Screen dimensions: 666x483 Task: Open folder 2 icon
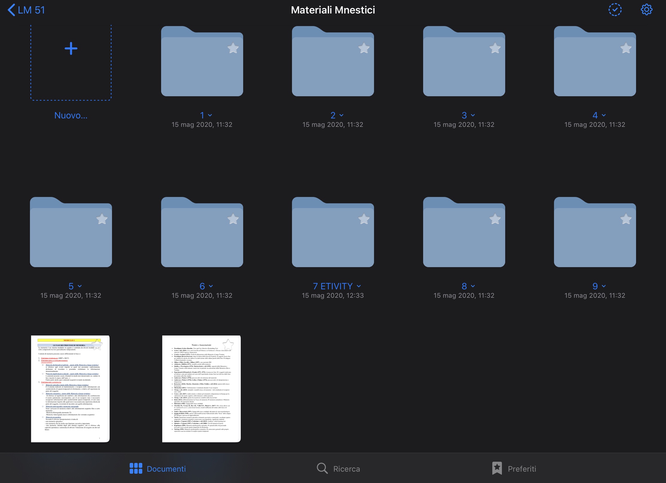pos(333,64)
